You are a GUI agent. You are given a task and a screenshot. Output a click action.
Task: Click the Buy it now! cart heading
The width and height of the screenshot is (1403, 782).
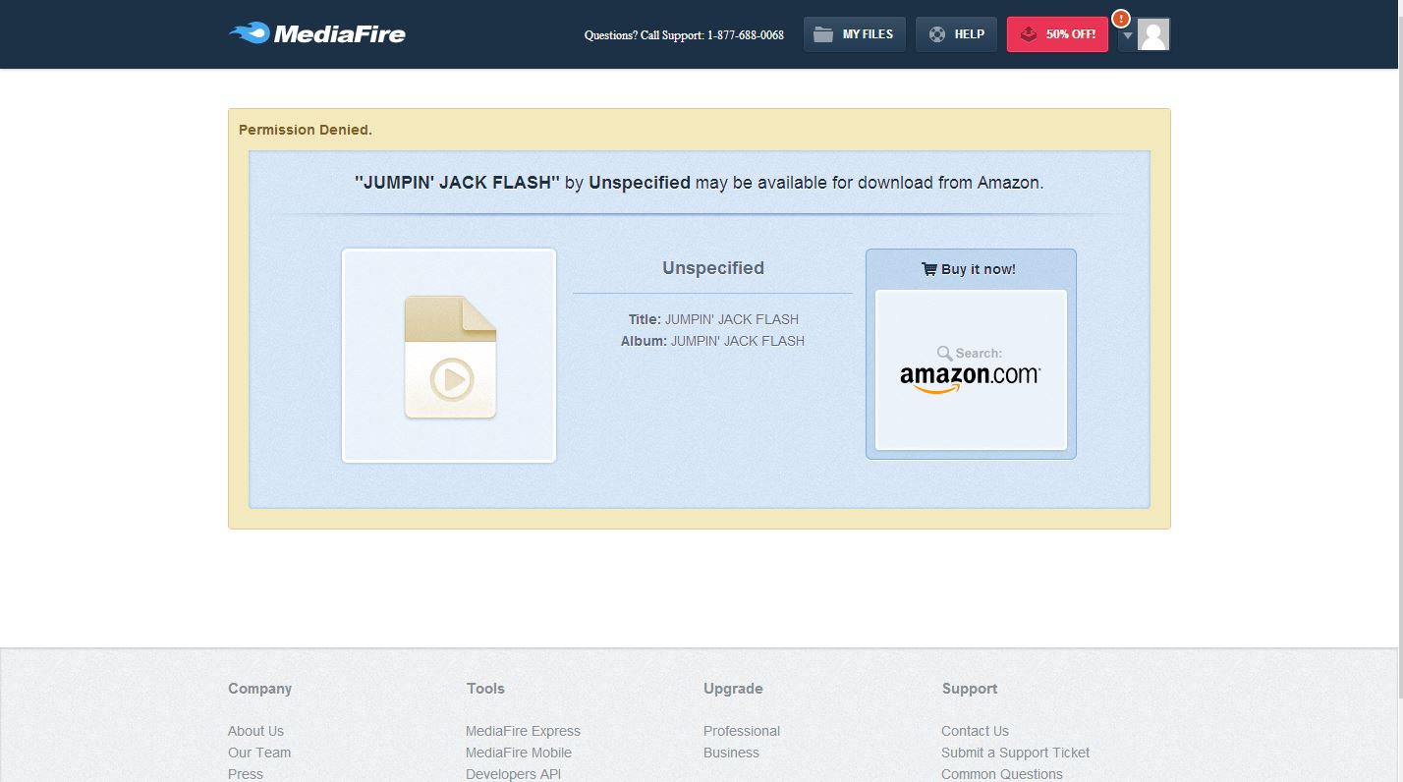pos(969,269)
